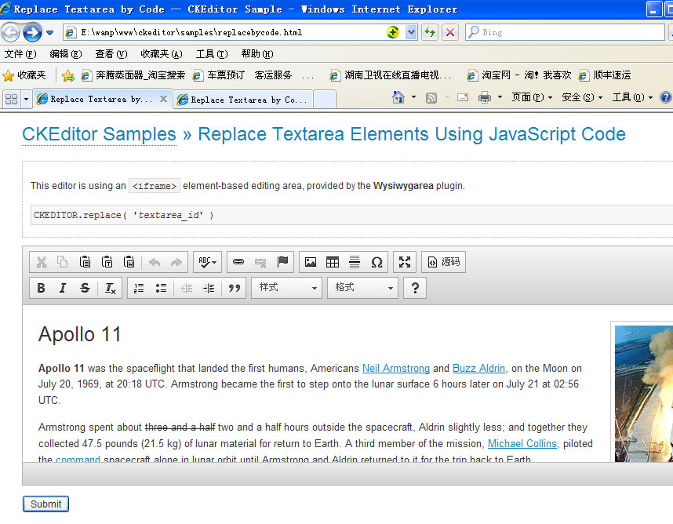Open spell check ABC dropdown

coord(207,262)
